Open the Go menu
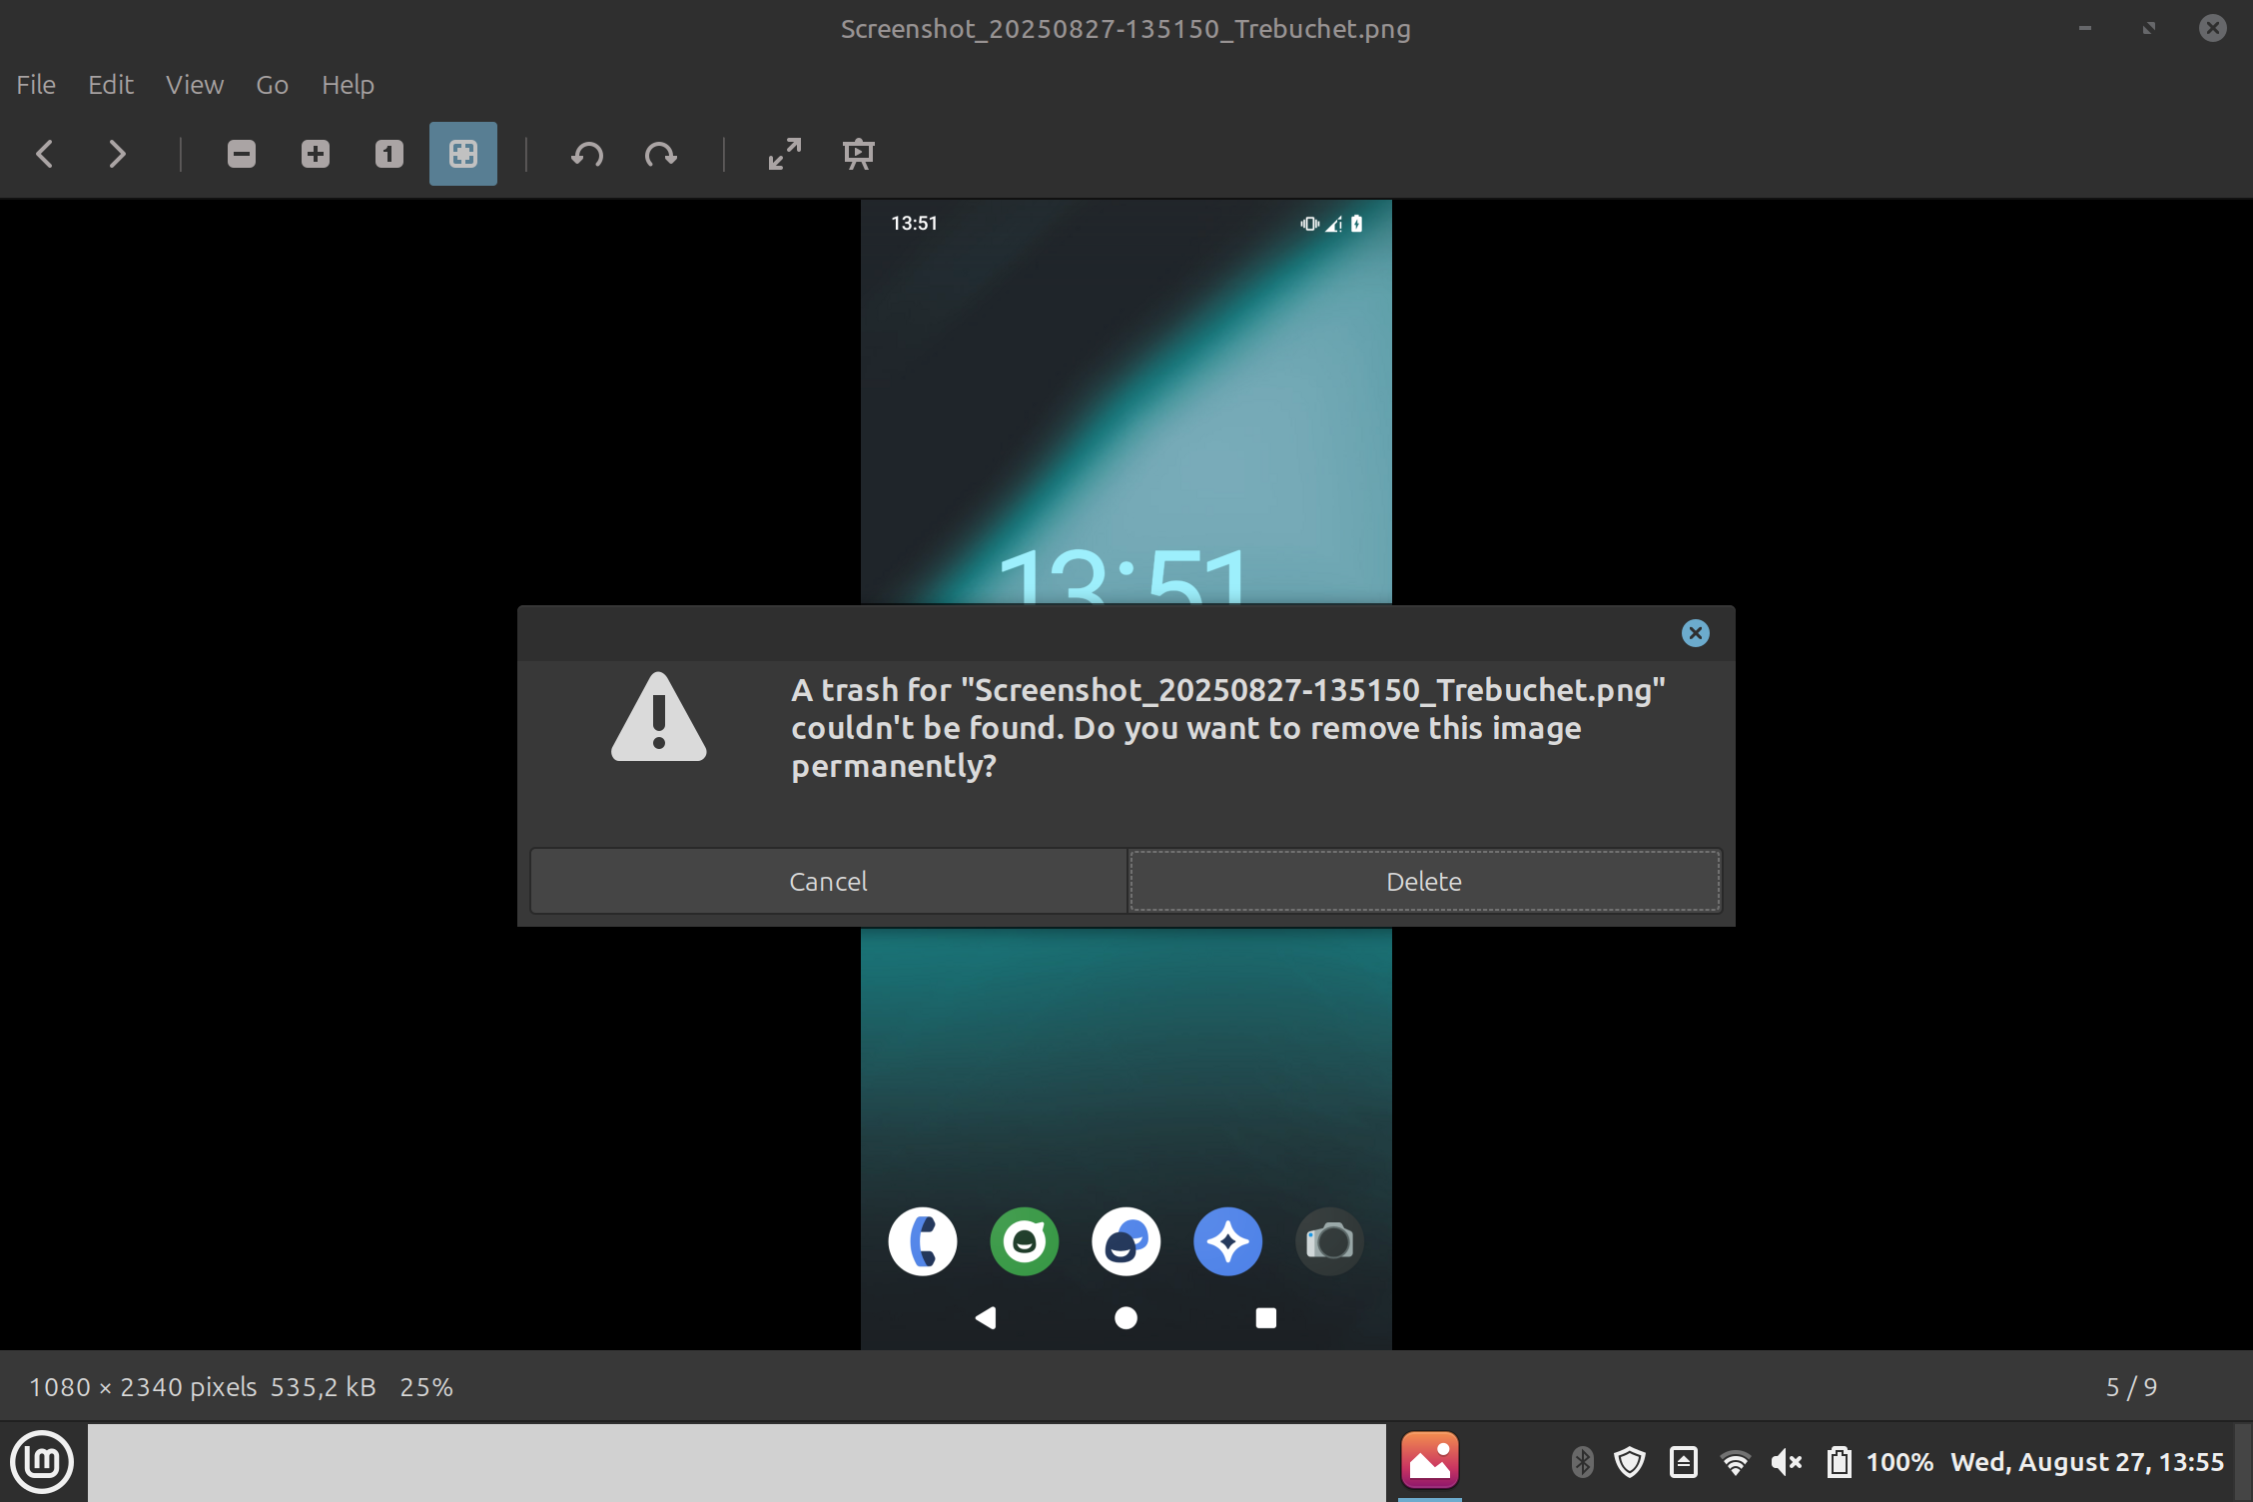The width and height of the screenshot is (2253, 1502). pyautogui.click(x=272, y=85)
